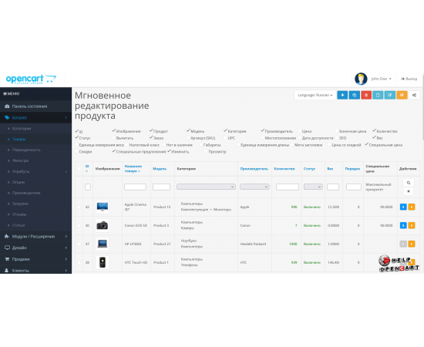Click the light-blue pencil edit icon button
Screen dimensions: 424x347
pos(389,95)
